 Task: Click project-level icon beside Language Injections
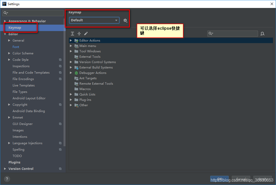click(x=60, y=143)
